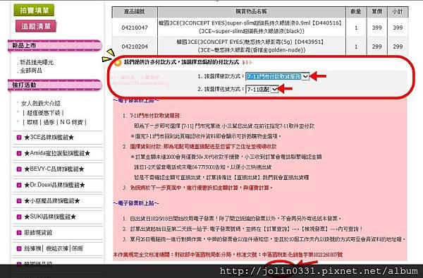The width and height of the screenshot is (423, 278).
Task: Open 女人我最大介紹 sidebar link
Action: point(41,104)
